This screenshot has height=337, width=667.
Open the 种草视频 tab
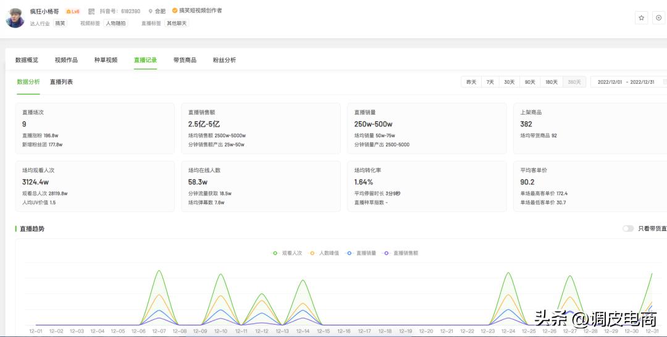106,60
